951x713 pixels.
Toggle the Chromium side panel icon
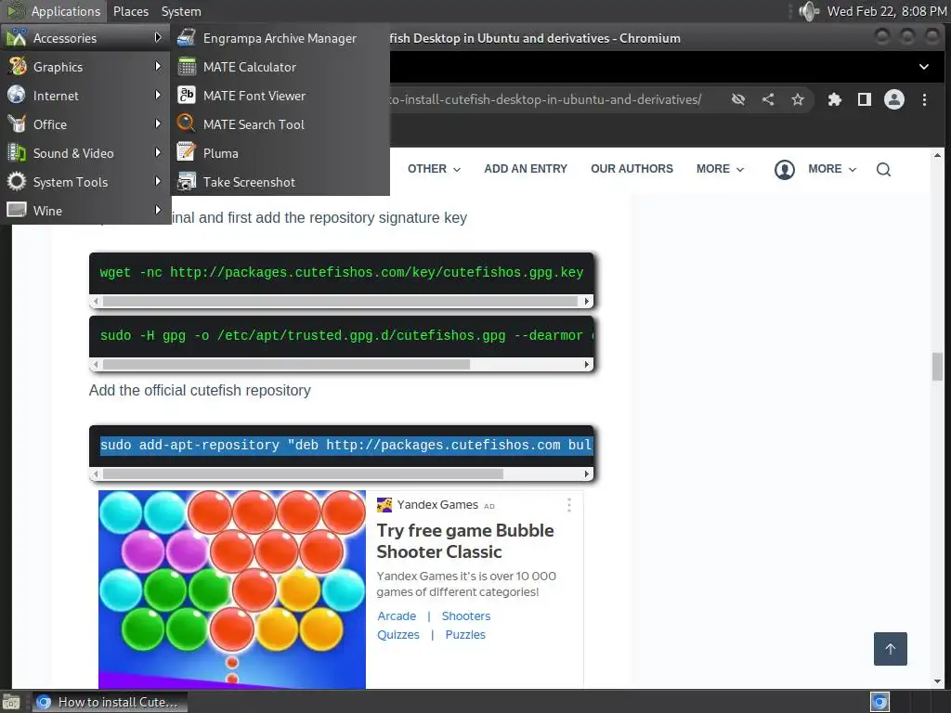click(x=865, y=99)
